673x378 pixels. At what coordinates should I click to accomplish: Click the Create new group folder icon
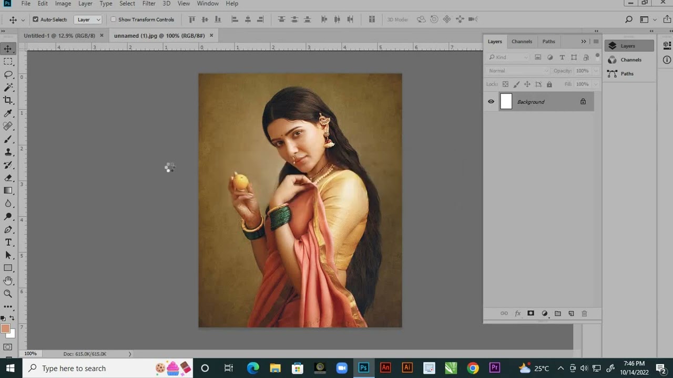tap(558, 313)
